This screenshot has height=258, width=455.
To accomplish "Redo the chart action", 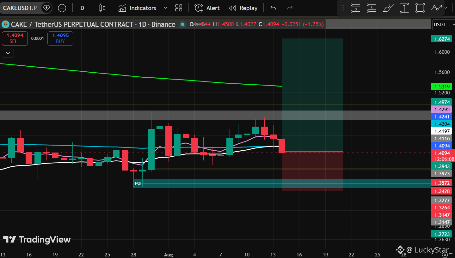I will pyautogui.click(x=289, y=8).
